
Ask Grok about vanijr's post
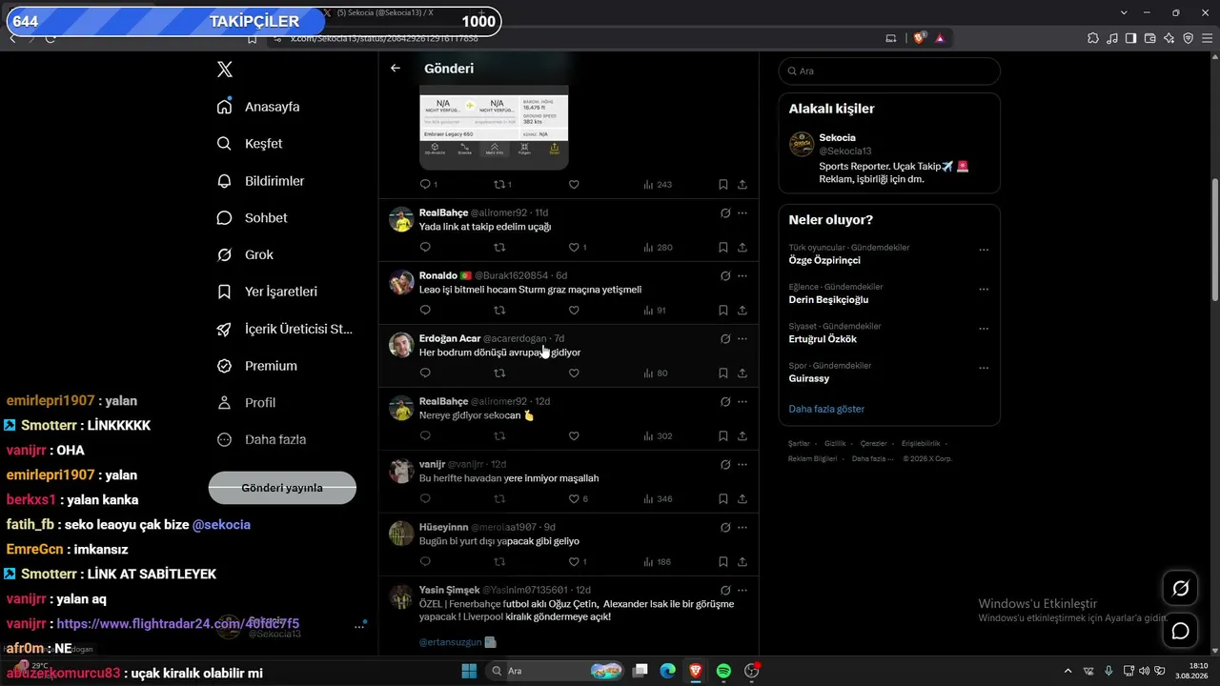coord(725,465)
